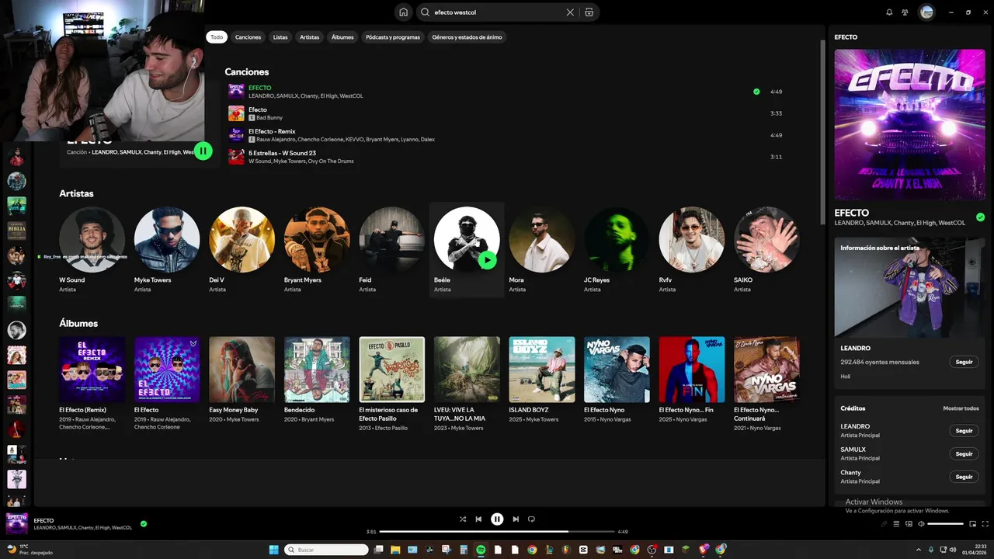Skip to next track
The image size is (994, 559).
516,519
